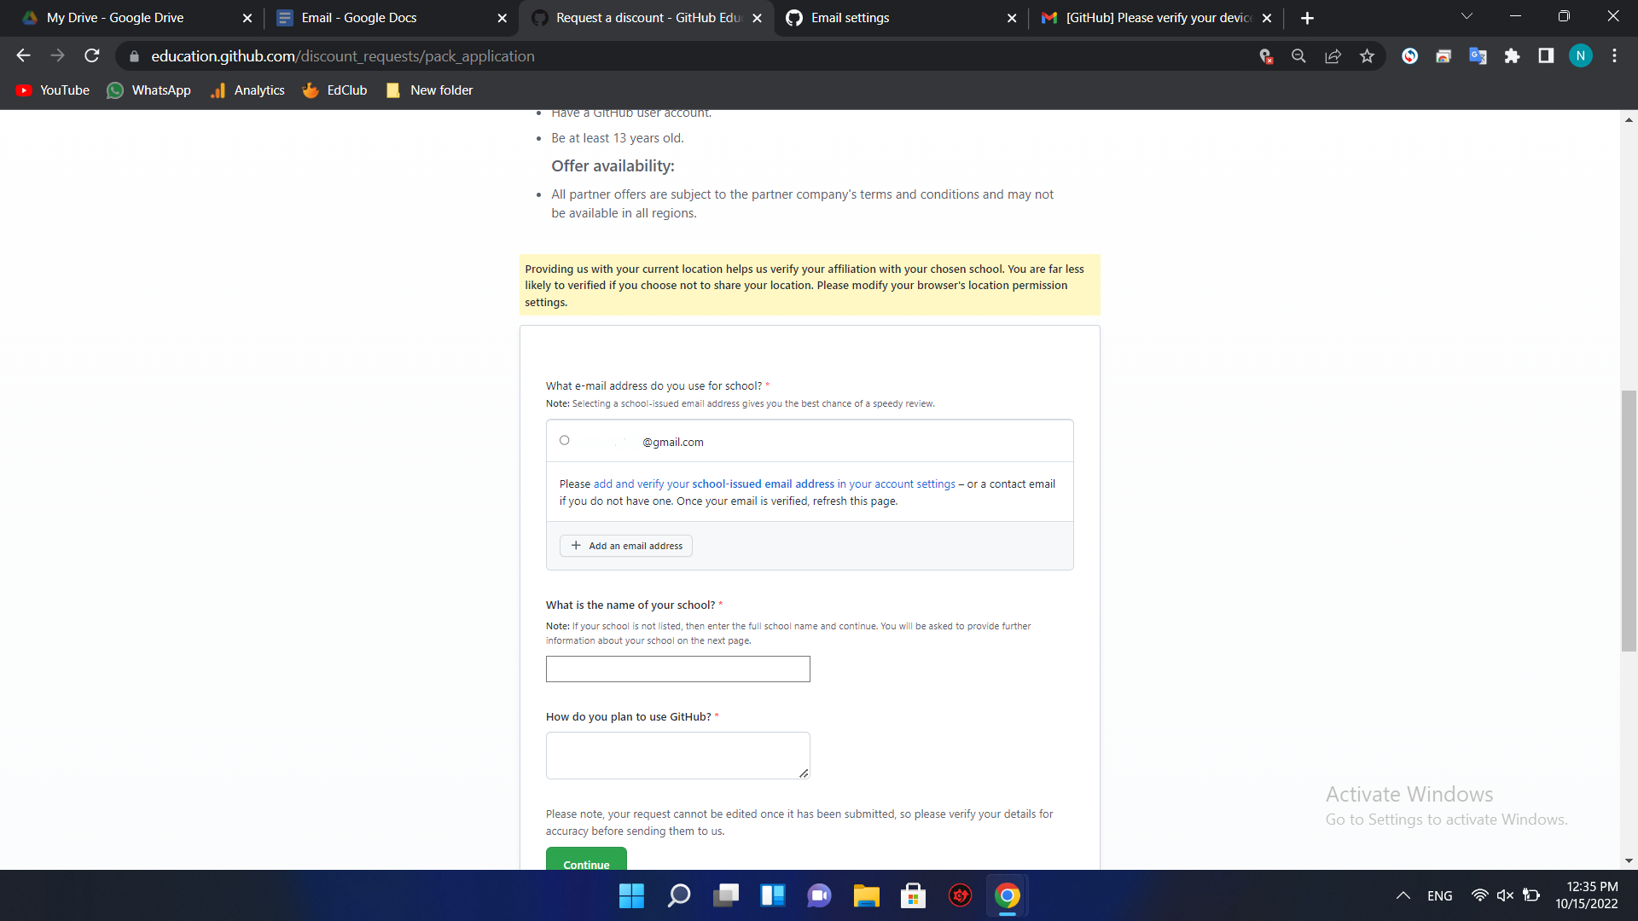1638x921 pixels.
Task: Open Chrome three-dot menu
Action: (1614, 56)
